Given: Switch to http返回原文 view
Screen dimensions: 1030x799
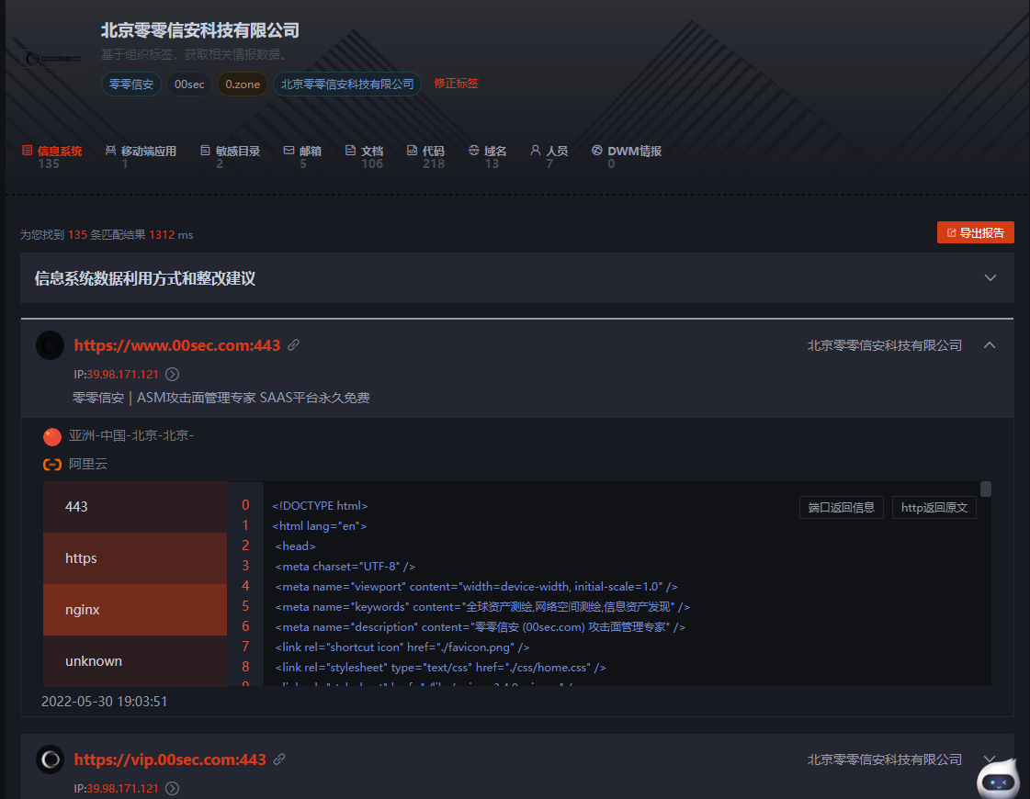Looking at the screenshot, I should 934,506.
